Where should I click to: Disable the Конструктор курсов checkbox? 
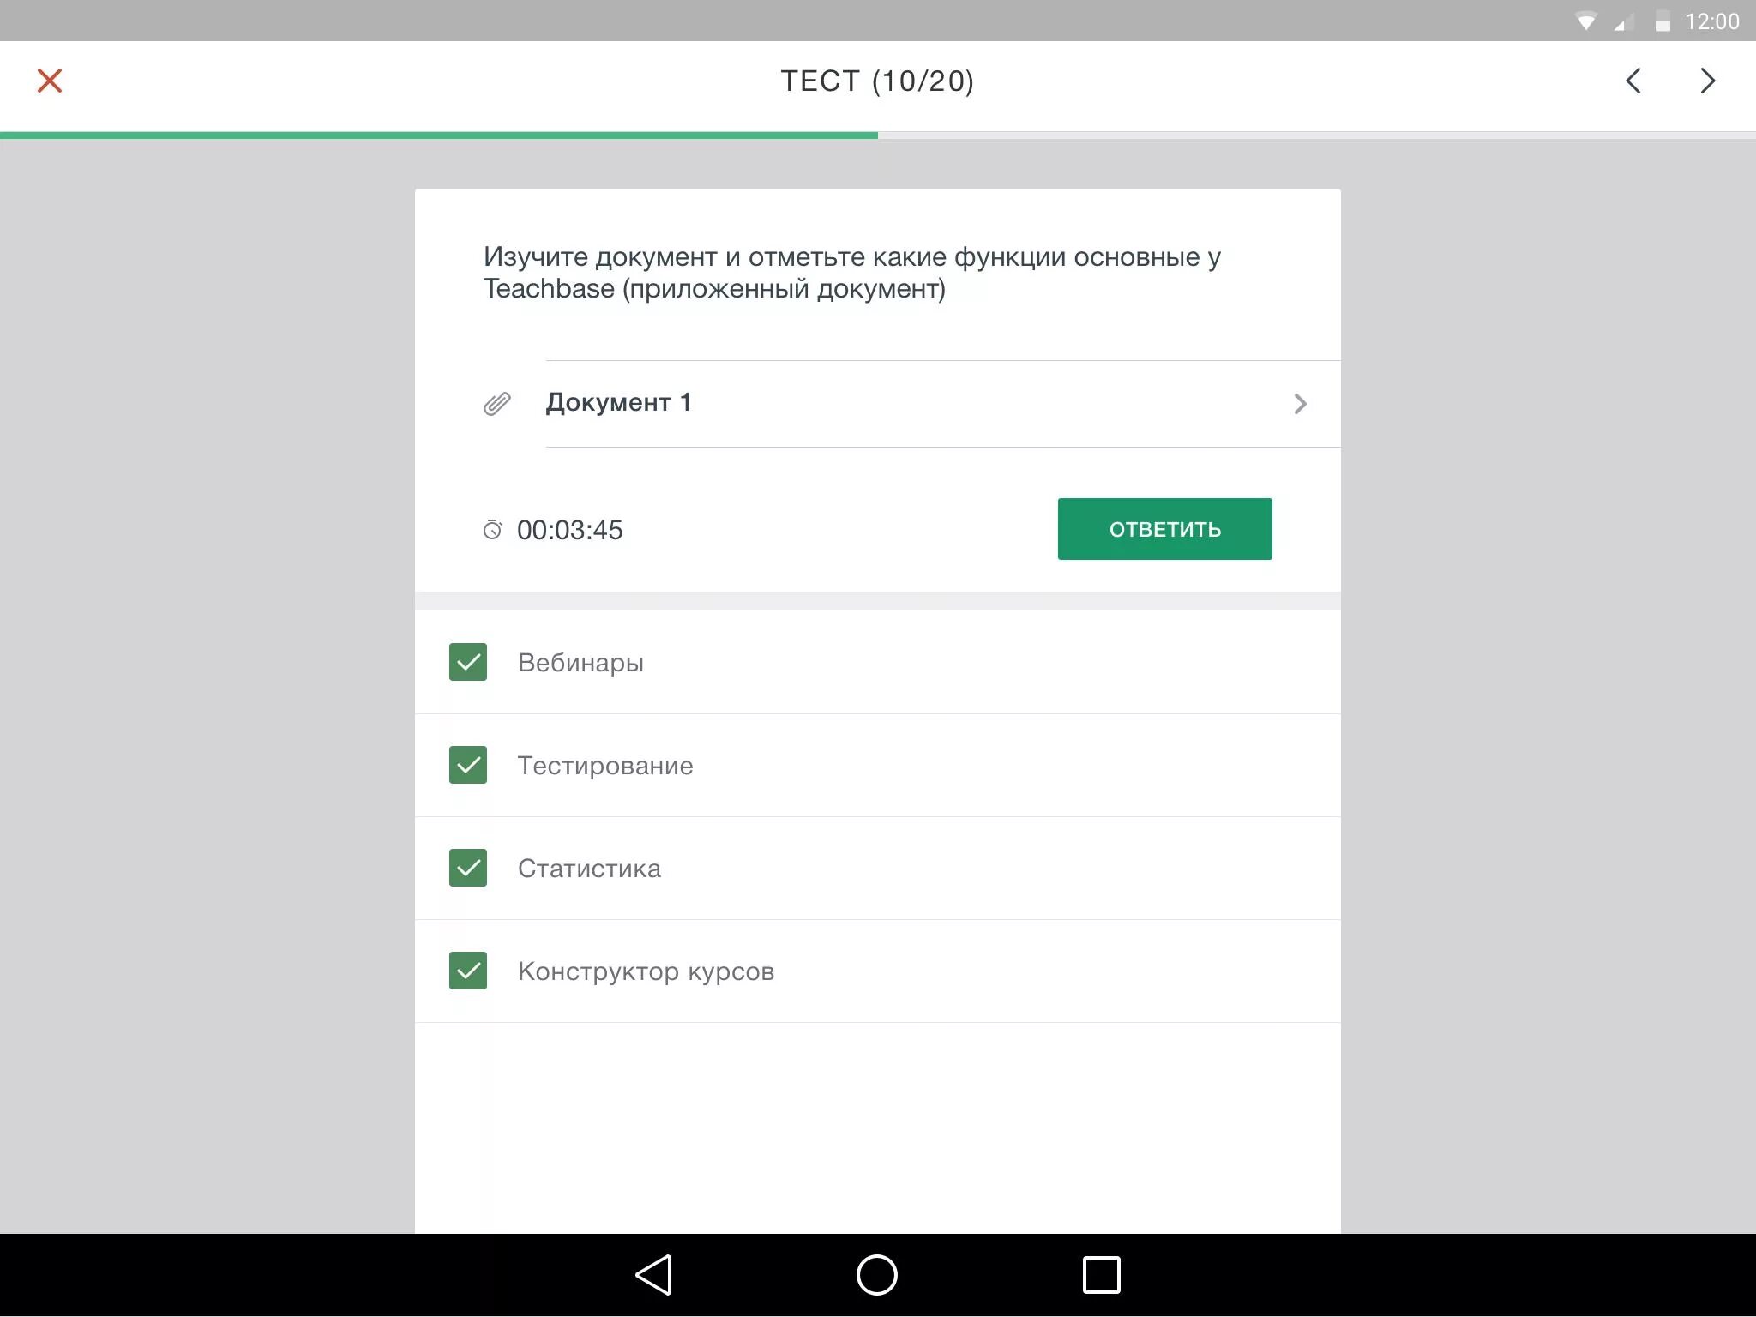point(467,970)
